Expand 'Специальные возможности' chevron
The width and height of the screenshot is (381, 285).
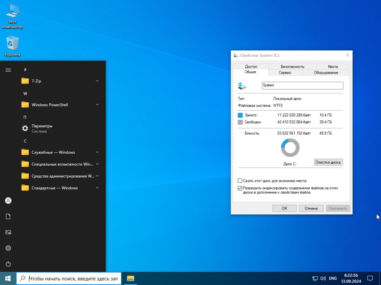[x=97, y=164]
